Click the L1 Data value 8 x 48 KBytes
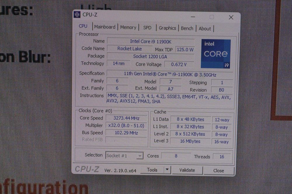 (190, 120)
